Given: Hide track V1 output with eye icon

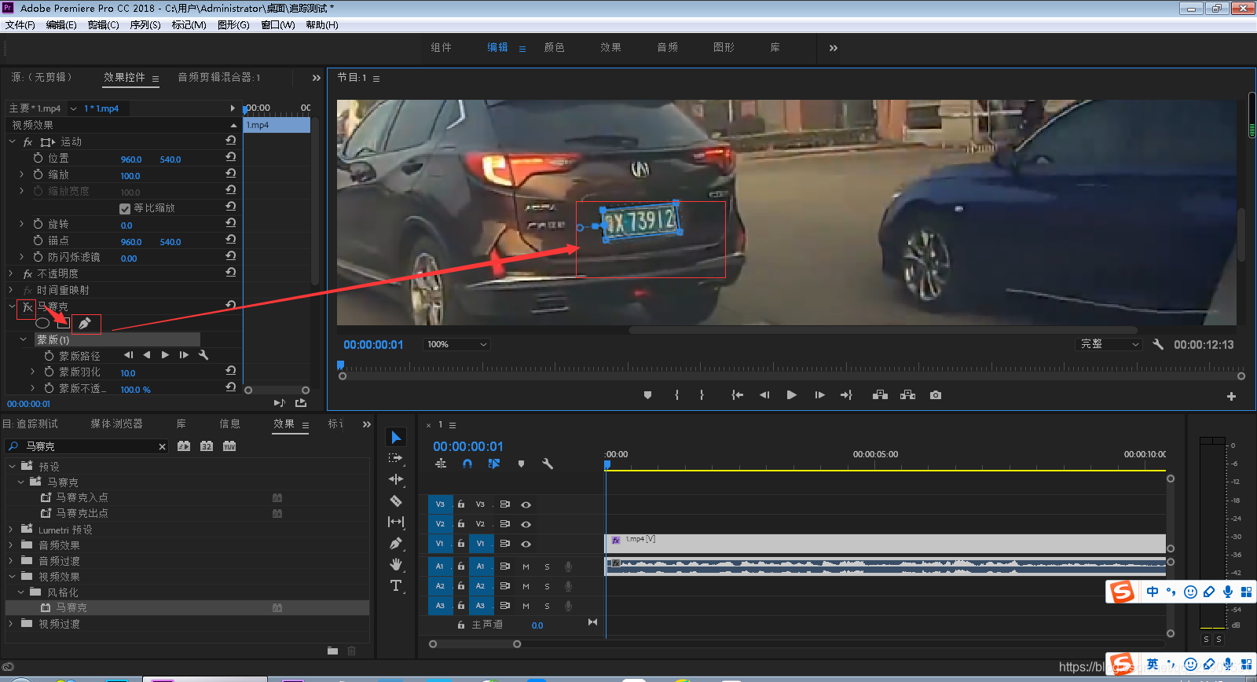Looking at the screenshot, I should 526,544.
